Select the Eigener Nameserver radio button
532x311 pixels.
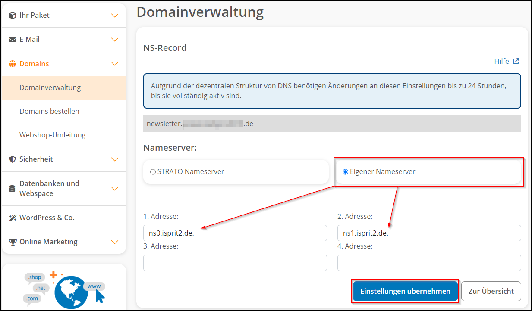345,172
